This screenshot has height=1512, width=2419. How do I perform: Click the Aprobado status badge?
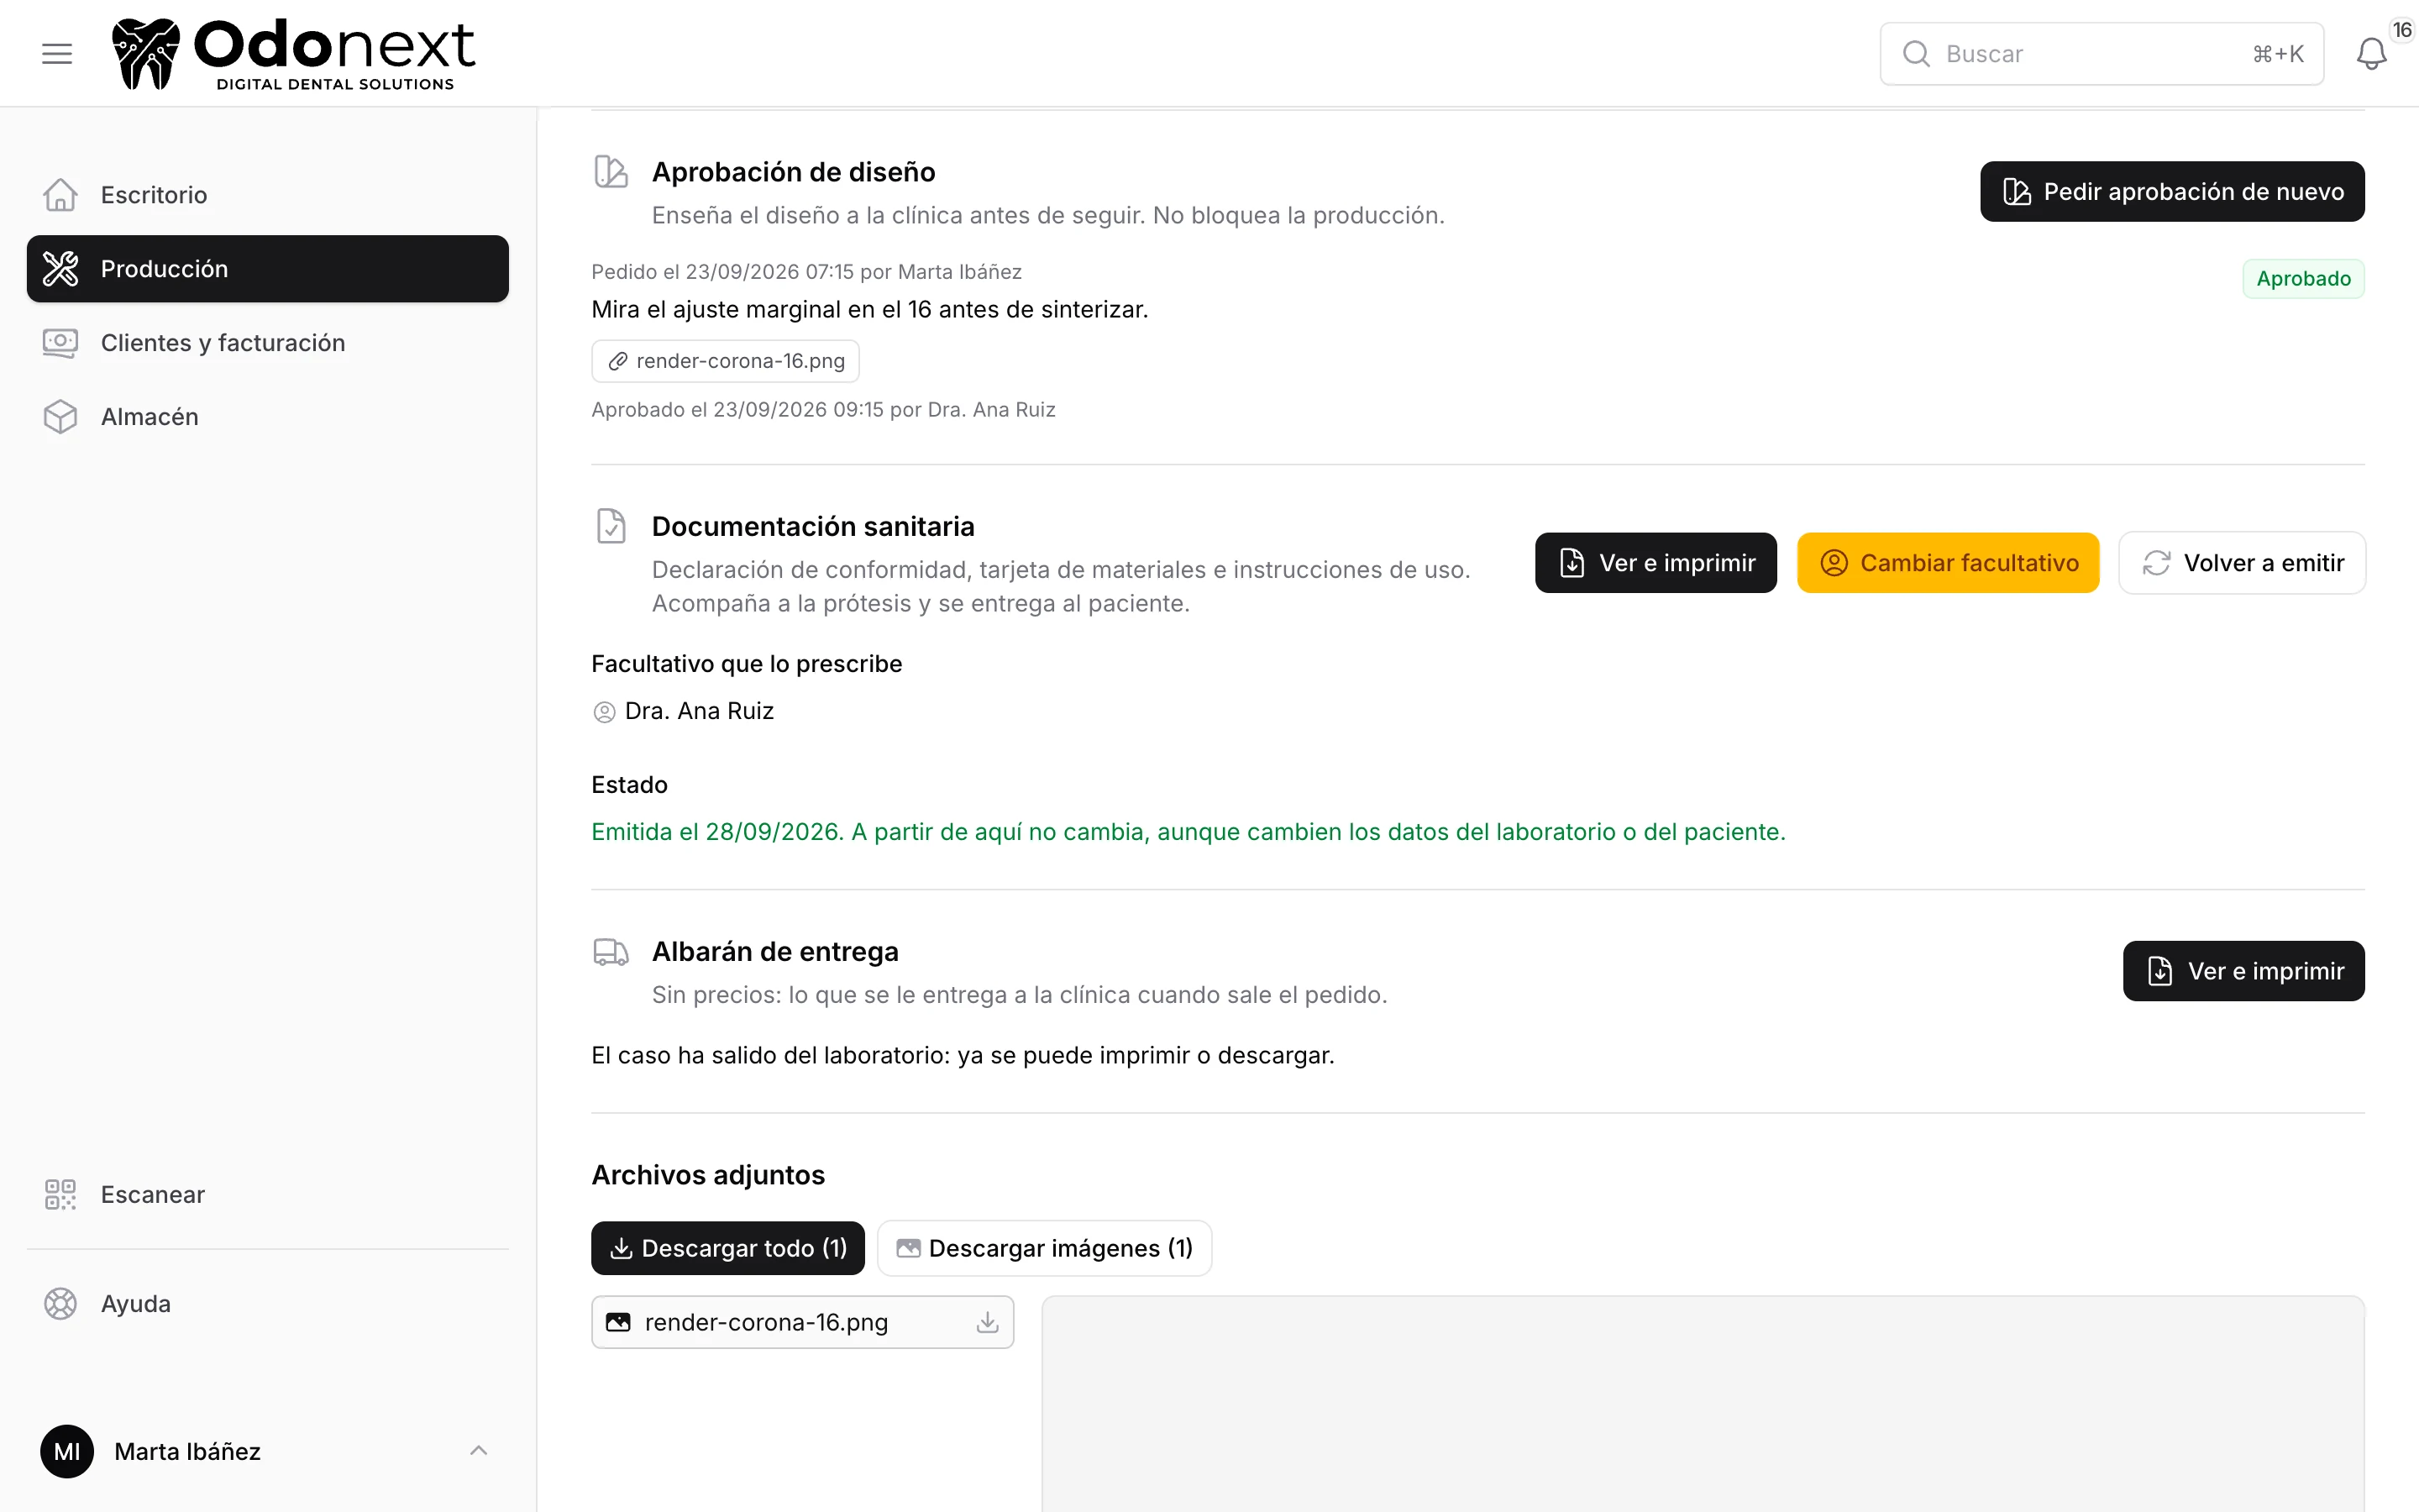coord(2303,279)
